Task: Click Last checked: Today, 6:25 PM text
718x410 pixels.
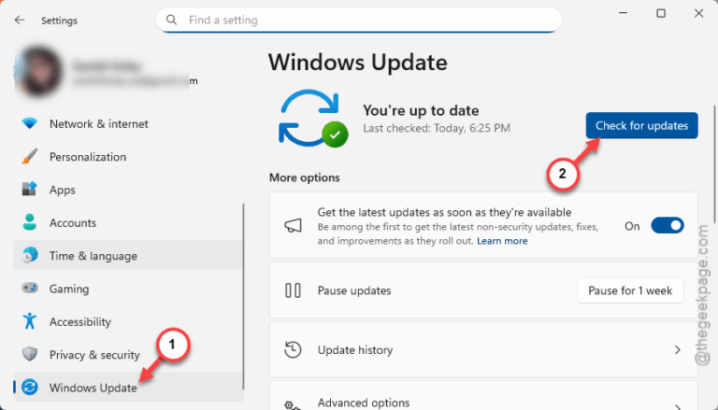Action: pos(437,128)
